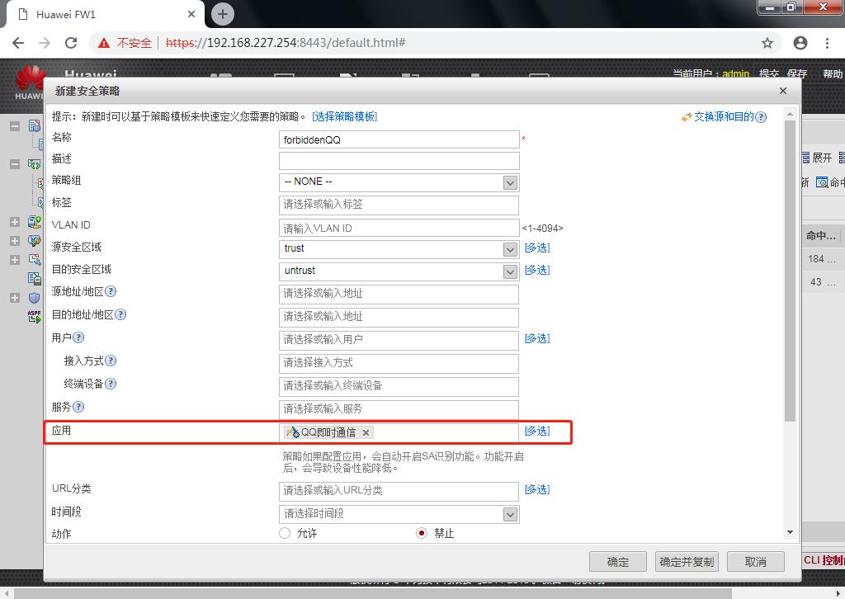Open the browser account profile icon

tap(800, 43)
